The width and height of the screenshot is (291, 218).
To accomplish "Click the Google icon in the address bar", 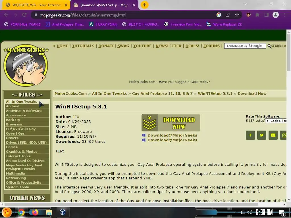I will click(219, 15).
